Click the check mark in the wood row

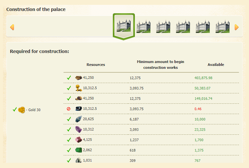click(69, 78)
